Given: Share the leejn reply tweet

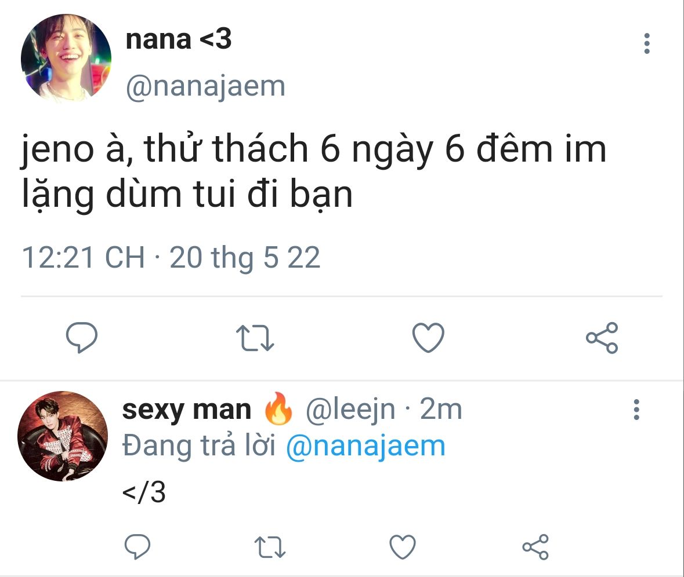Looking at the screenshot, I should tap(535, 547).
